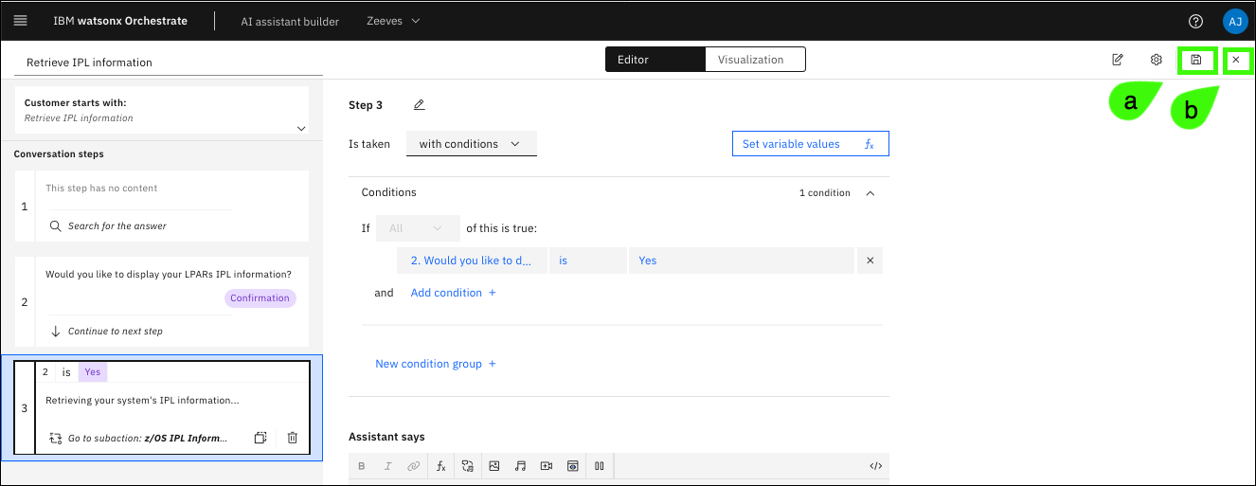Edit Step 3 title pencil icon

click(x=420, y=105)
